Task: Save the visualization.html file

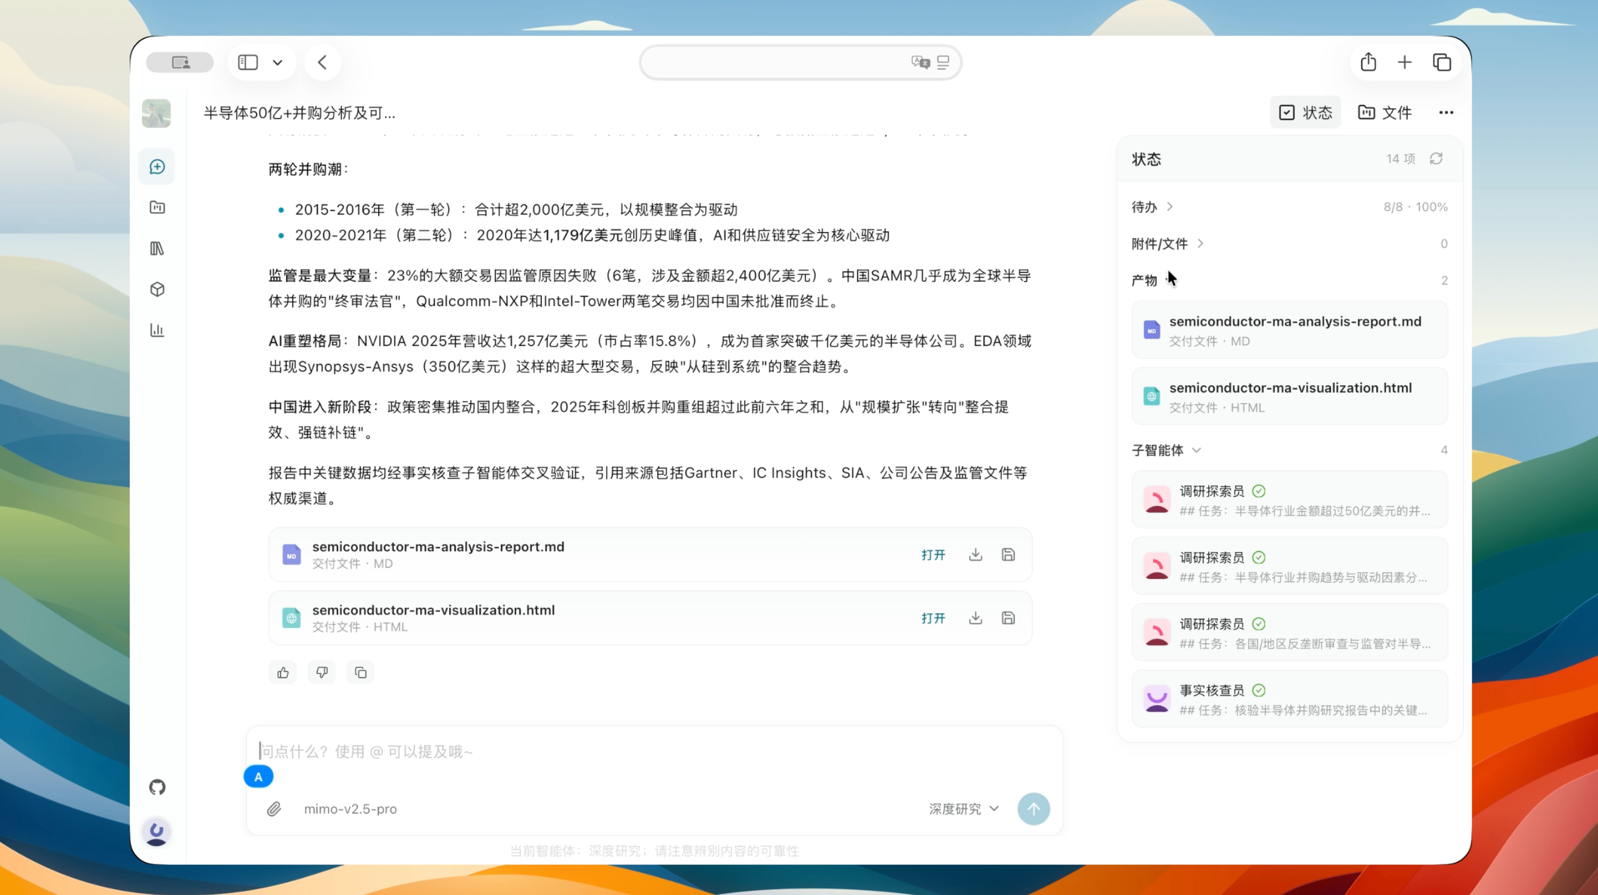Action: [x=1008, y=618]
